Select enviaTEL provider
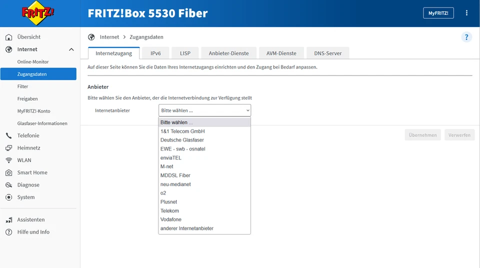 (x=204, y=157)
